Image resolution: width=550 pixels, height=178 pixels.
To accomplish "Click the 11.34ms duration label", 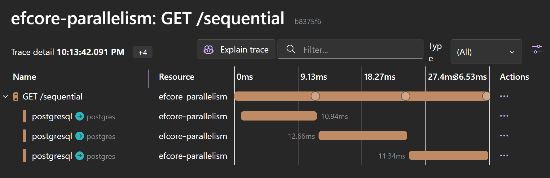I will point(392,156).
